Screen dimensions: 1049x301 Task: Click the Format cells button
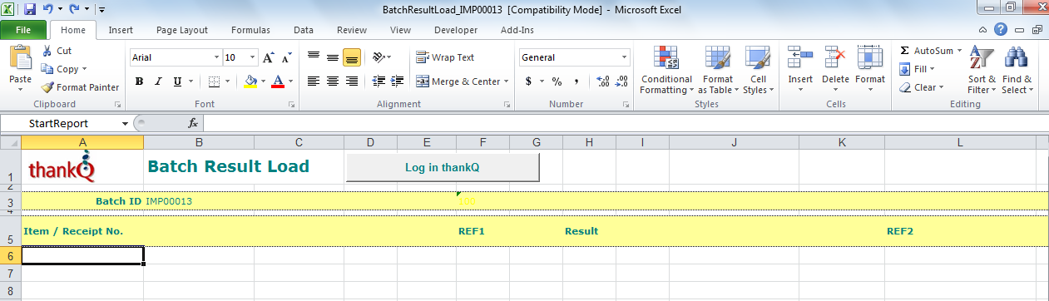pyautogui.click(x=870, y=68)
